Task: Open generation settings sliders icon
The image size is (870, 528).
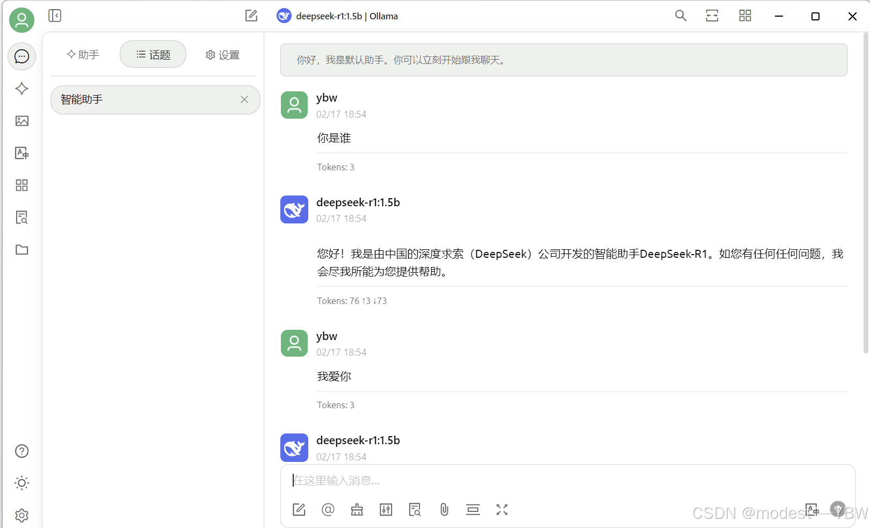Action: tap(386, 510)
